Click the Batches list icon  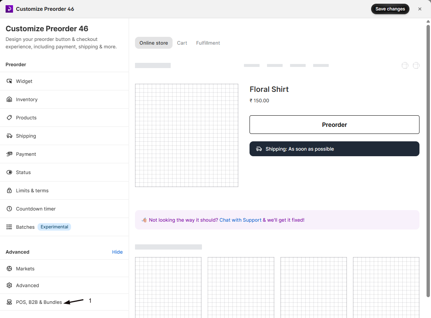pos(9,227)
